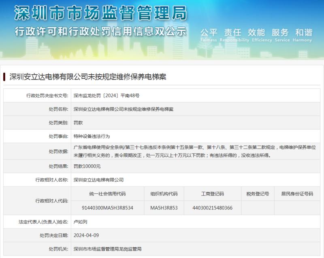This screenshot has width=324, height=258.
Task: Click the 处罚依据 label
Action: (58, 151)
